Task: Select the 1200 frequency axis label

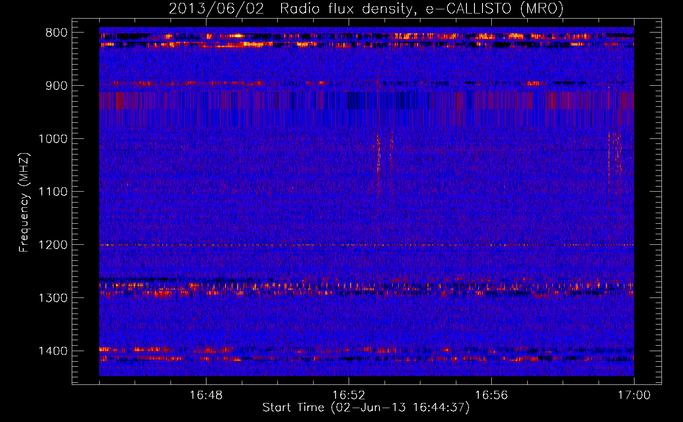Action: (x=53, y=245)
